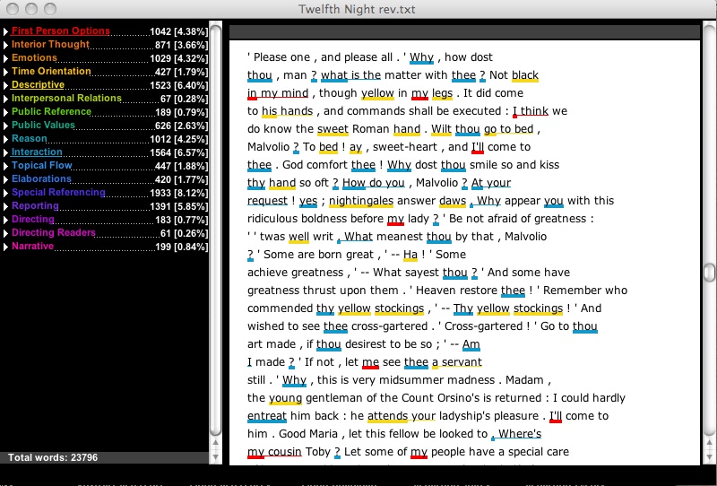Viewport: 717px width, 486px height.
Task: Click the word 'nightingales' in the text
Action: coord(361,201)
